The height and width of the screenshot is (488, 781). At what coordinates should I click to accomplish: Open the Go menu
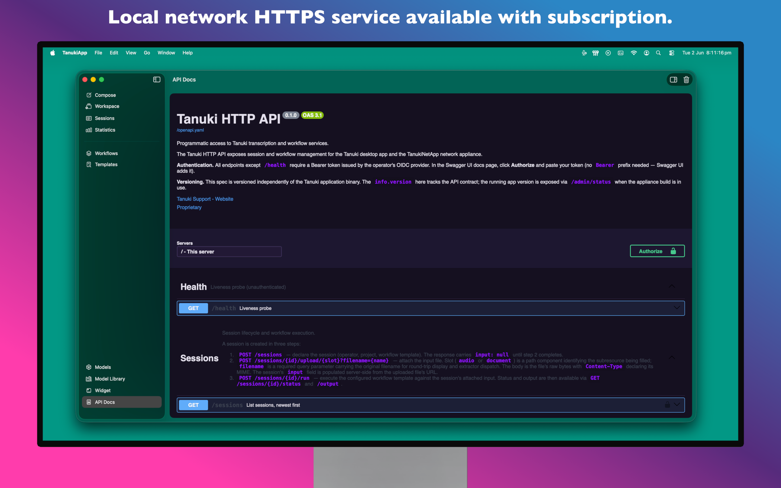(x=147, y=53)
